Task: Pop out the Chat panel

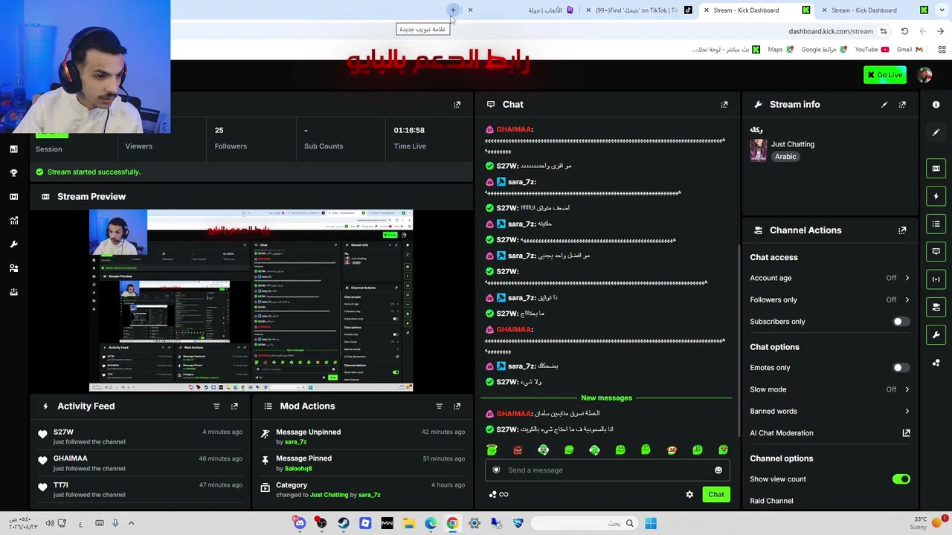Action: pos(724,105)
